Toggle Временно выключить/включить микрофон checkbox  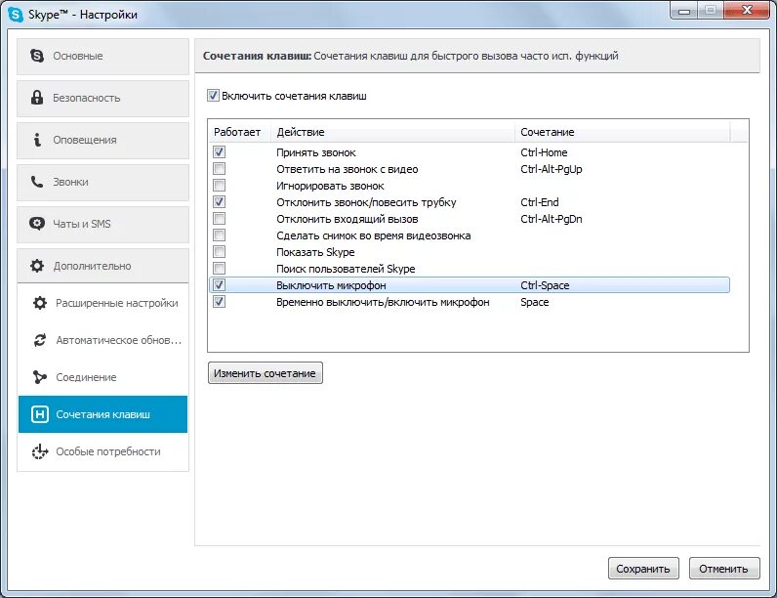click(x=219, y=302)
